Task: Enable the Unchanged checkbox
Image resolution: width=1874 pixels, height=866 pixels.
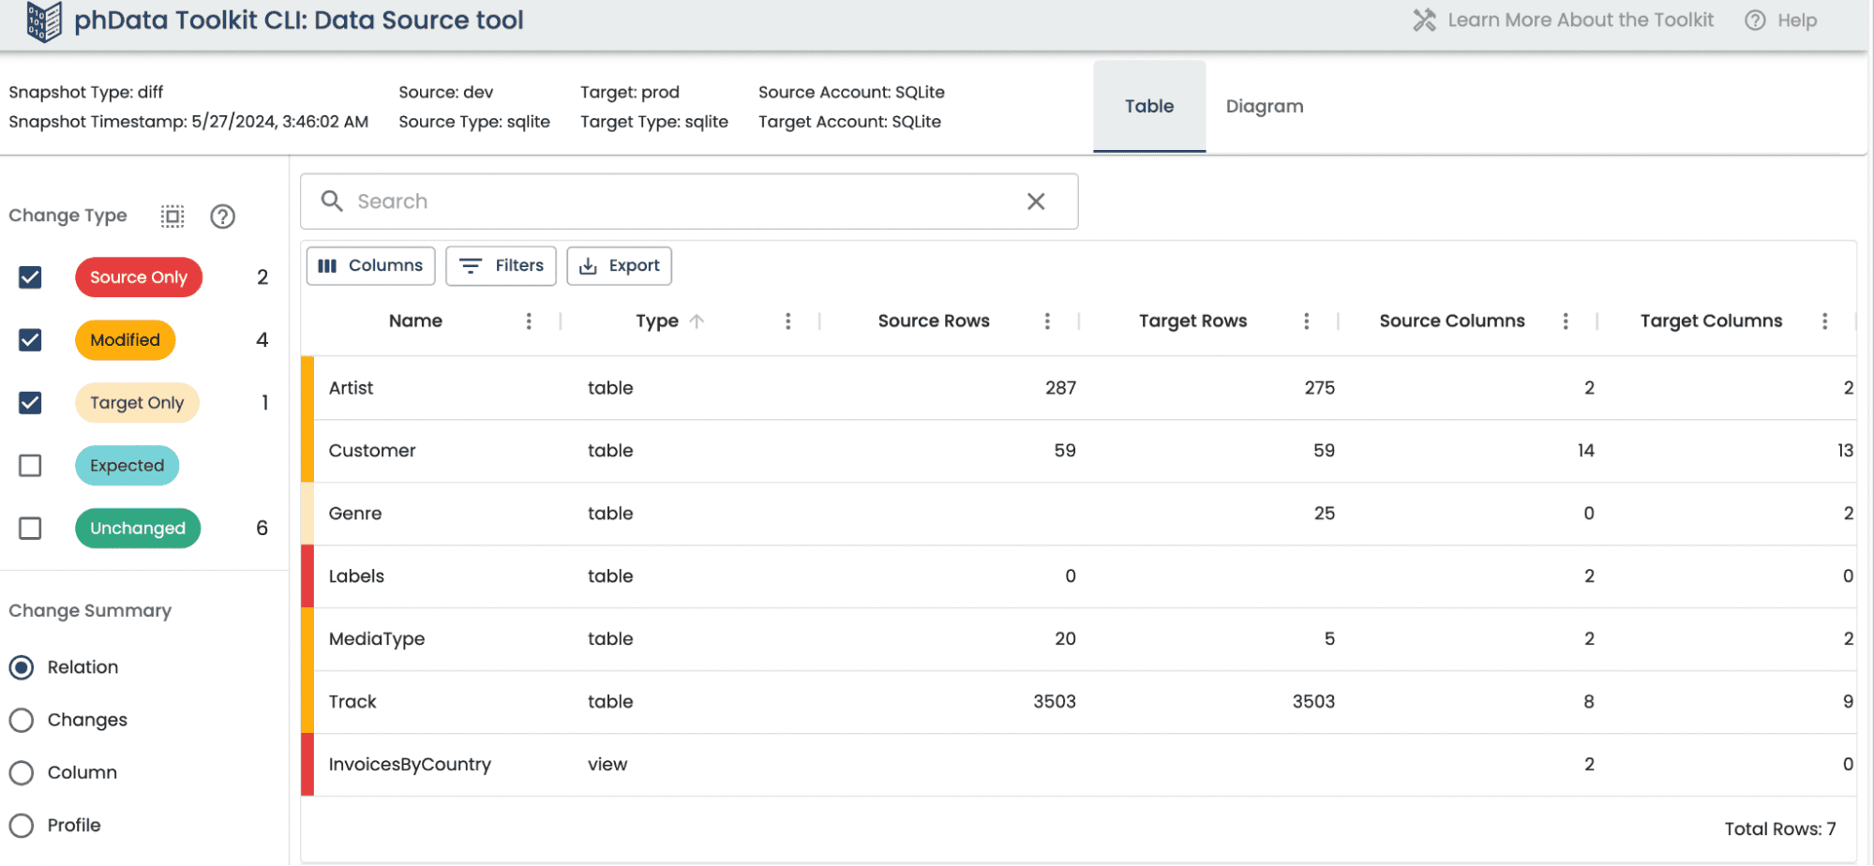Action: (x=30, y=529)
